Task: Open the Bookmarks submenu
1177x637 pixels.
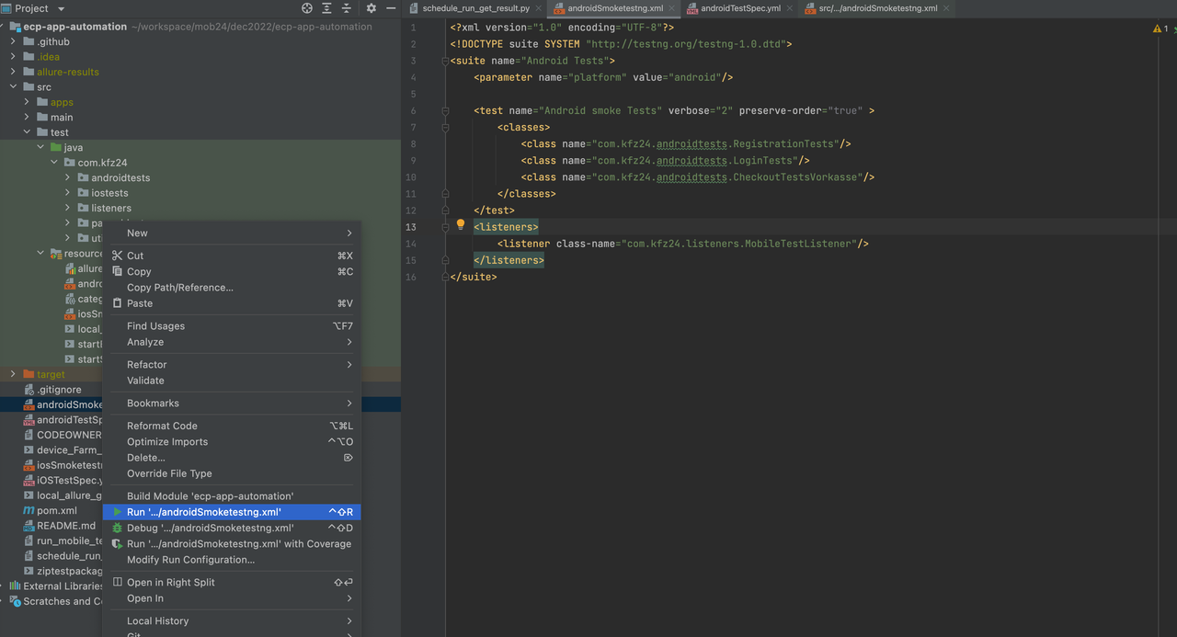Action: [232, 404]
